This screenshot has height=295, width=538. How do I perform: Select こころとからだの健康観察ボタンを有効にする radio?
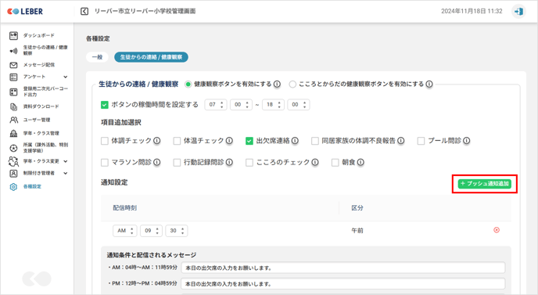(292, 85)
